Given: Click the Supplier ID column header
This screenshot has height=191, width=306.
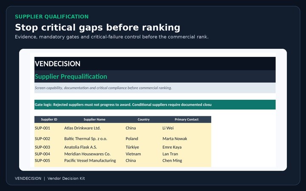Looking at the screenshot, I should [49, 119].
